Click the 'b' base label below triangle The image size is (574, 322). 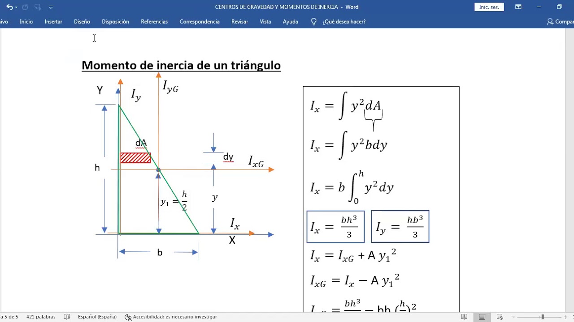pyautogui.click(x=160, y=252)
